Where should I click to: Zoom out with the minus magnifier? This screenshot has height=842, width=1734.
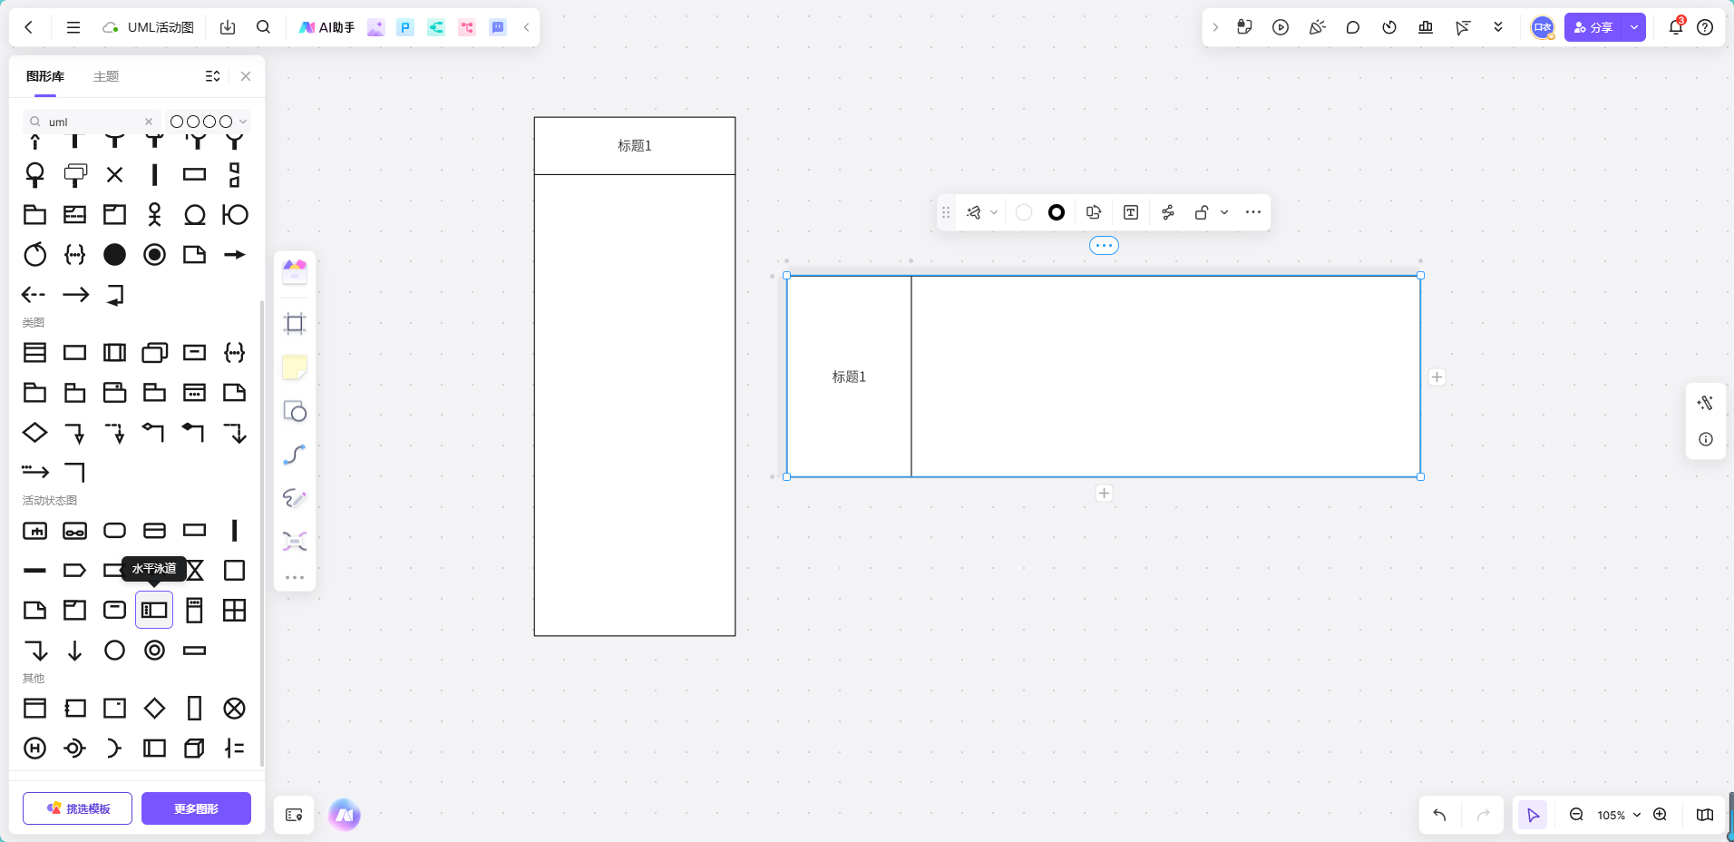click(1576, 815)
